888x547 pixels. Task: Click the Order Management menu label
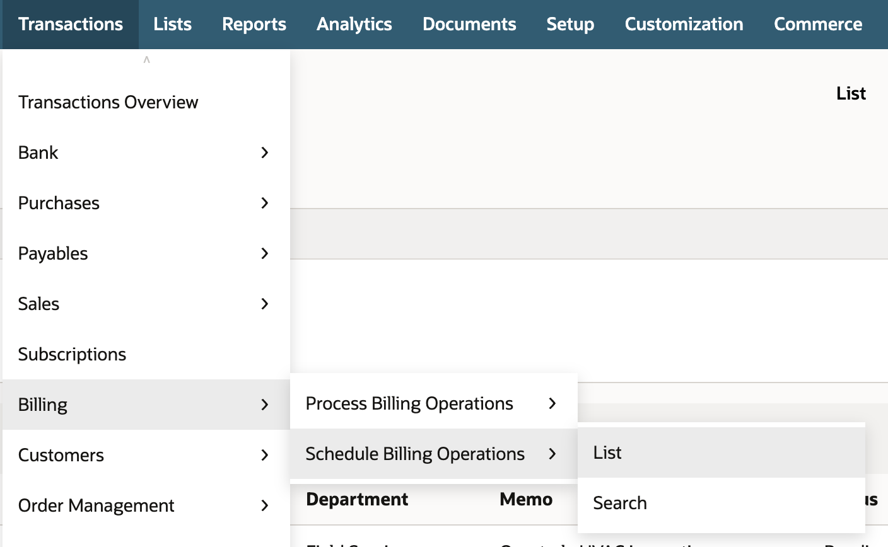pos(96,505)
